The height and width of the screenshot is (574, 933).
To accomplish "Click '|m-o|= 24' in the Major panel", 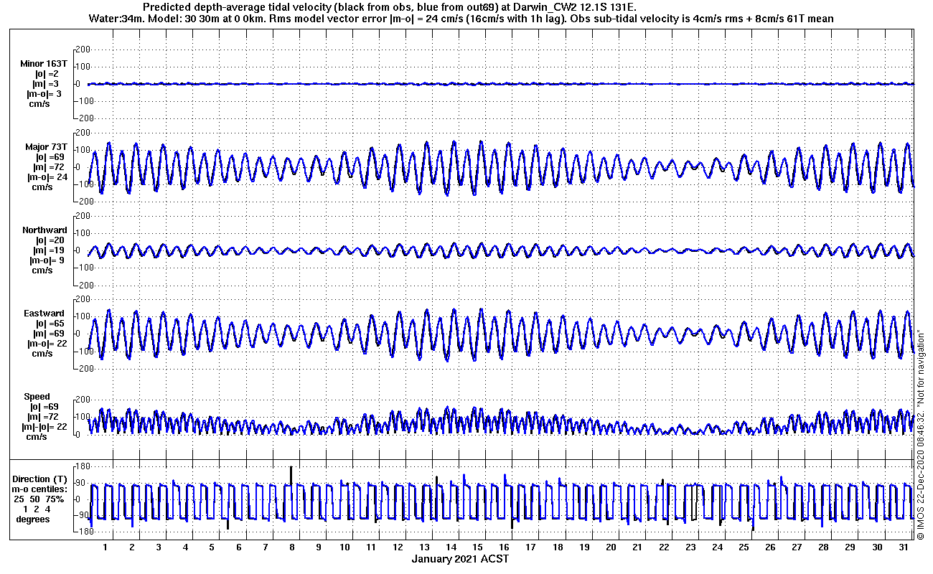I will click(x=49, y=177).
